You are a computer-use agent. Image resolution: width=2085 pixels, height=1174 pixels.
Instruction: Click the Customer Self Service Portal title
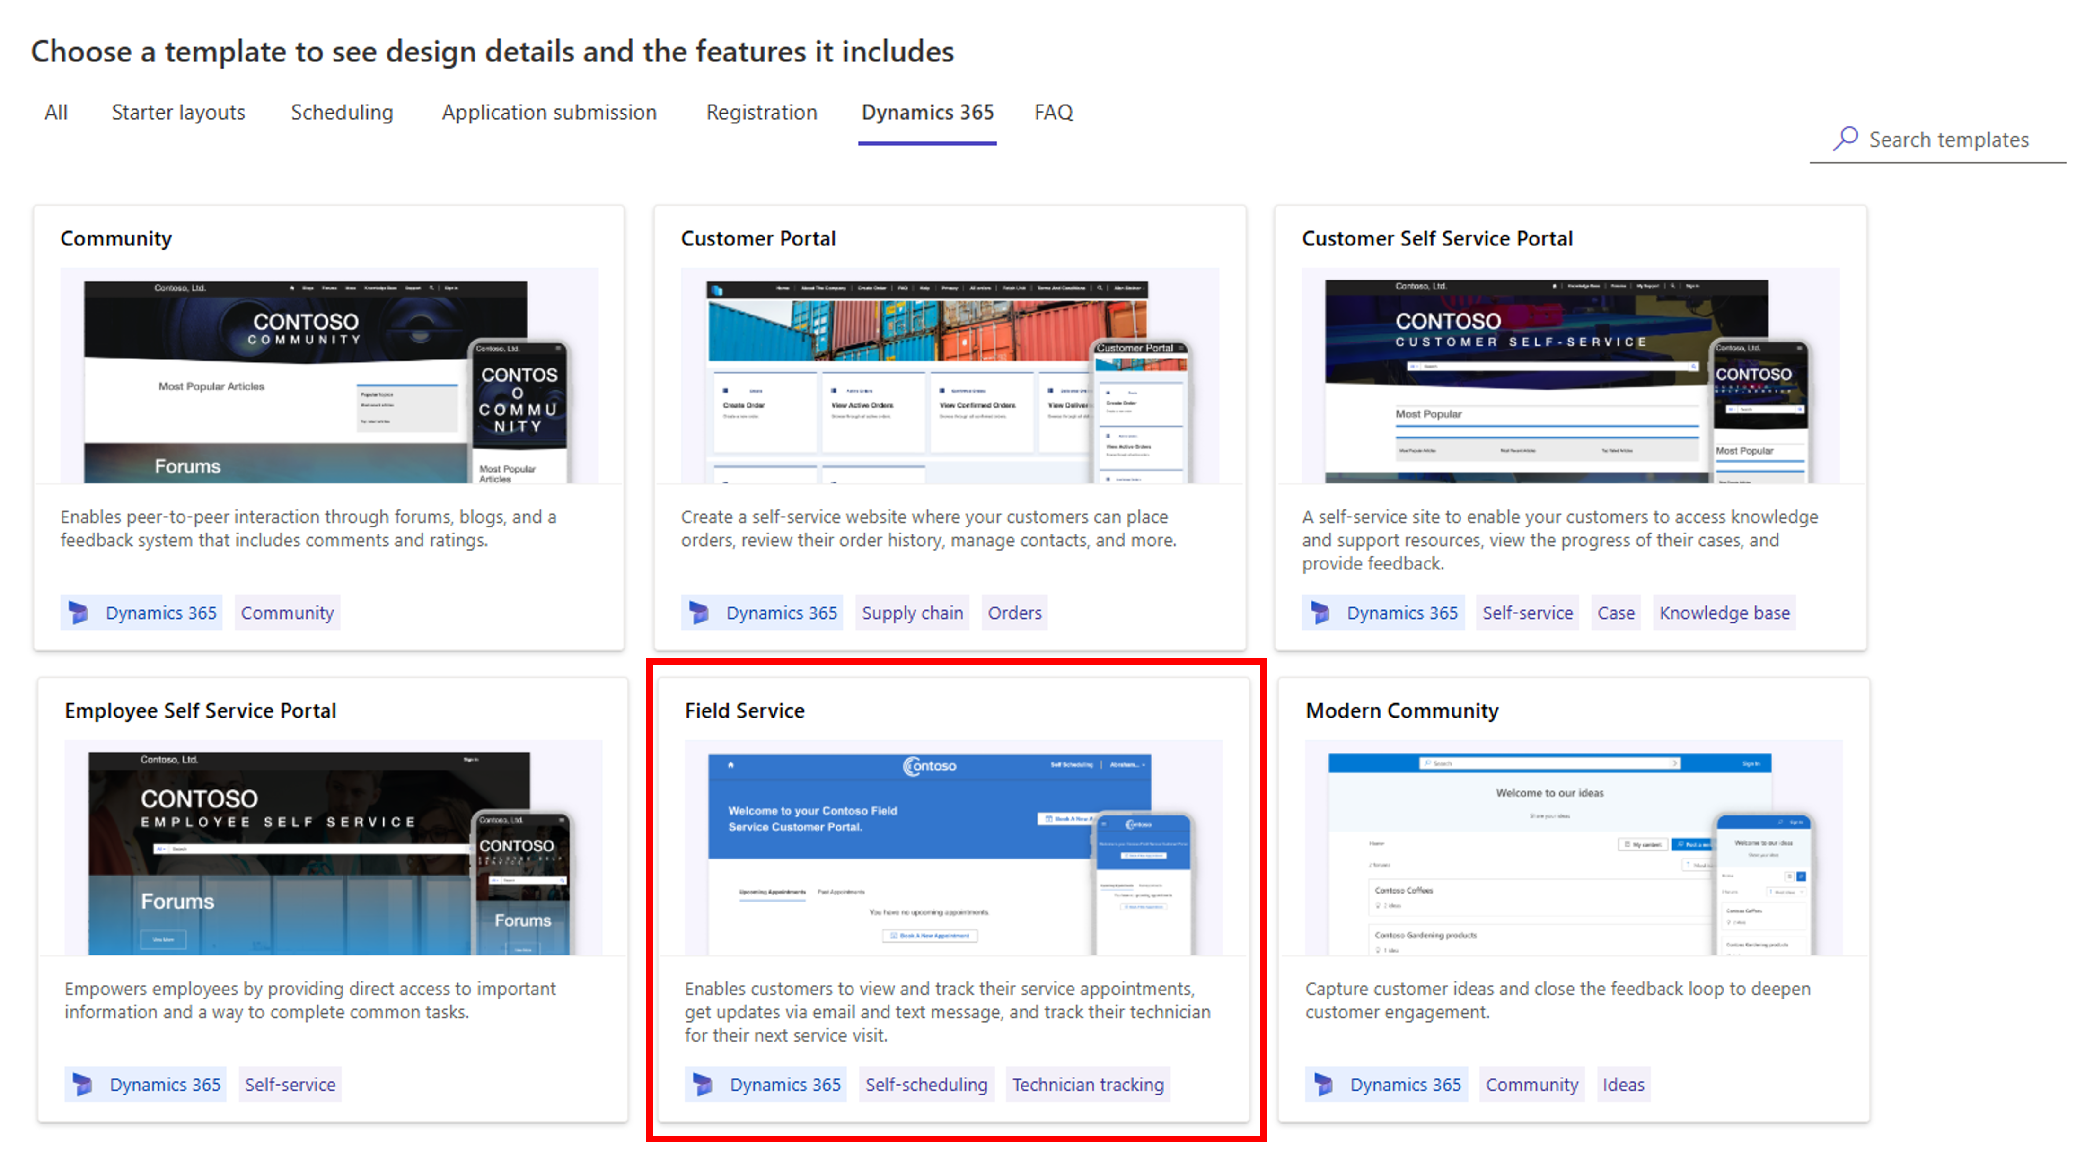[x=1437, y=239]
